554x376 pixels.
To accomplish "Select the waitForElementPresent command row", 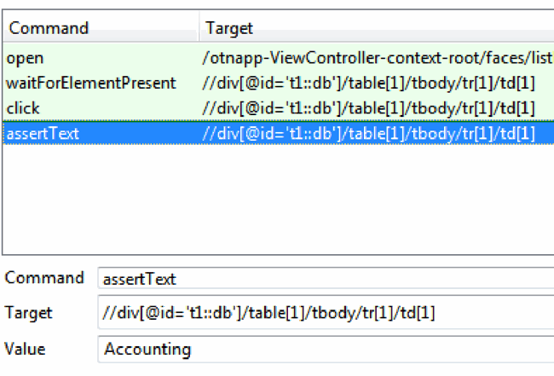I will point(90,83).
